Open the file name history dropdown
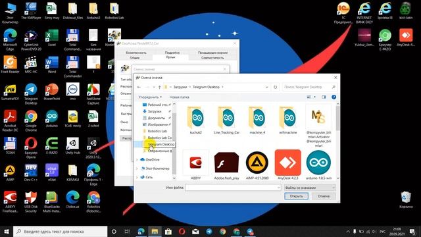Viewport: 421px width, 237px height. (278, 188)
